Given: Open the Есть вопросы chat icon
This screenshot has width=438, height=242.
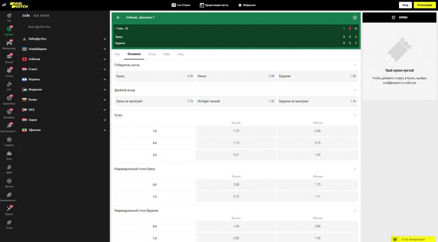Looking at the screenshot, I should point(395,239).
